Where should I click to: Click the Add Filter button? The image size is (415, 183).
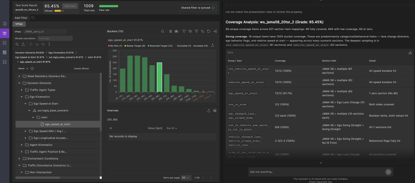21,18
